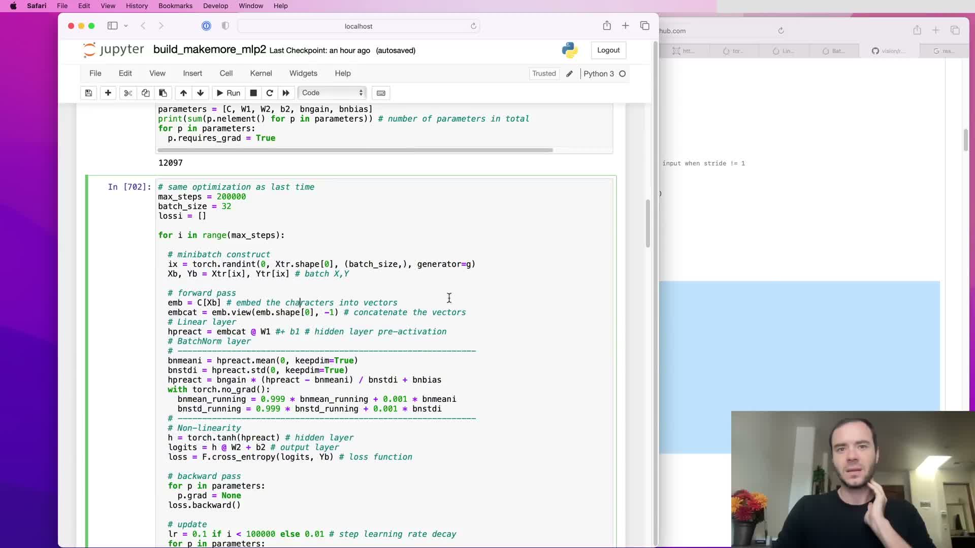Image resolution: width=975 pixels, height=548 pixels.
Task: Restart and run all cells with the fast-forward icon
Action: click(x=286, y=93)
